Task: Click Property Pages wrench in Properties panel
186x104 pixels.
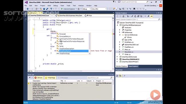Action: click(x=124, y=76)
